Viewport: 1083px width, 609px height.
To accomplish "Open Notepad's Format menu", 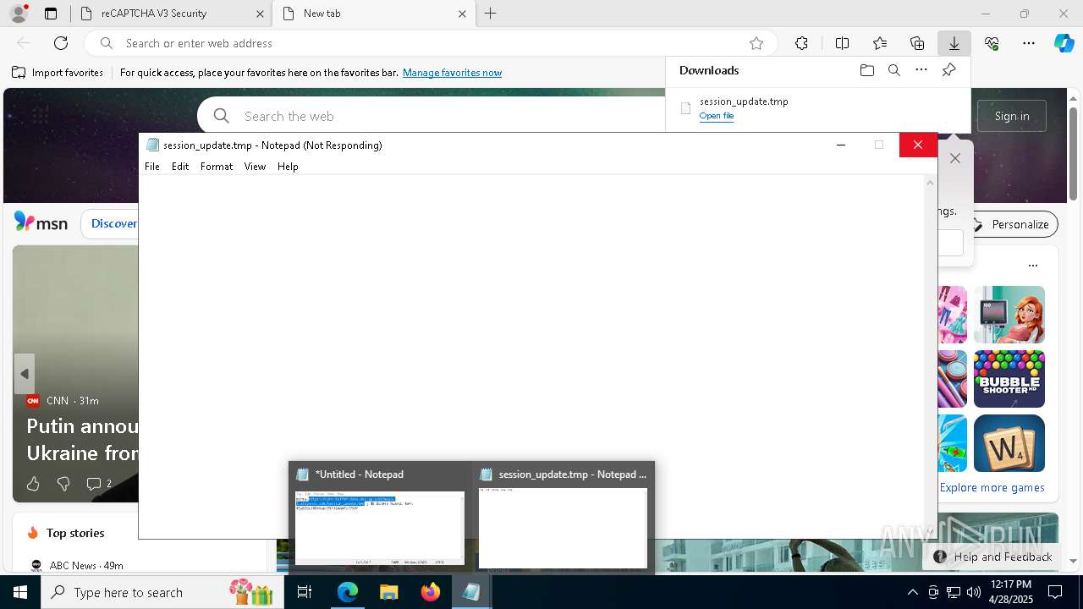I will tap(217, 167).
